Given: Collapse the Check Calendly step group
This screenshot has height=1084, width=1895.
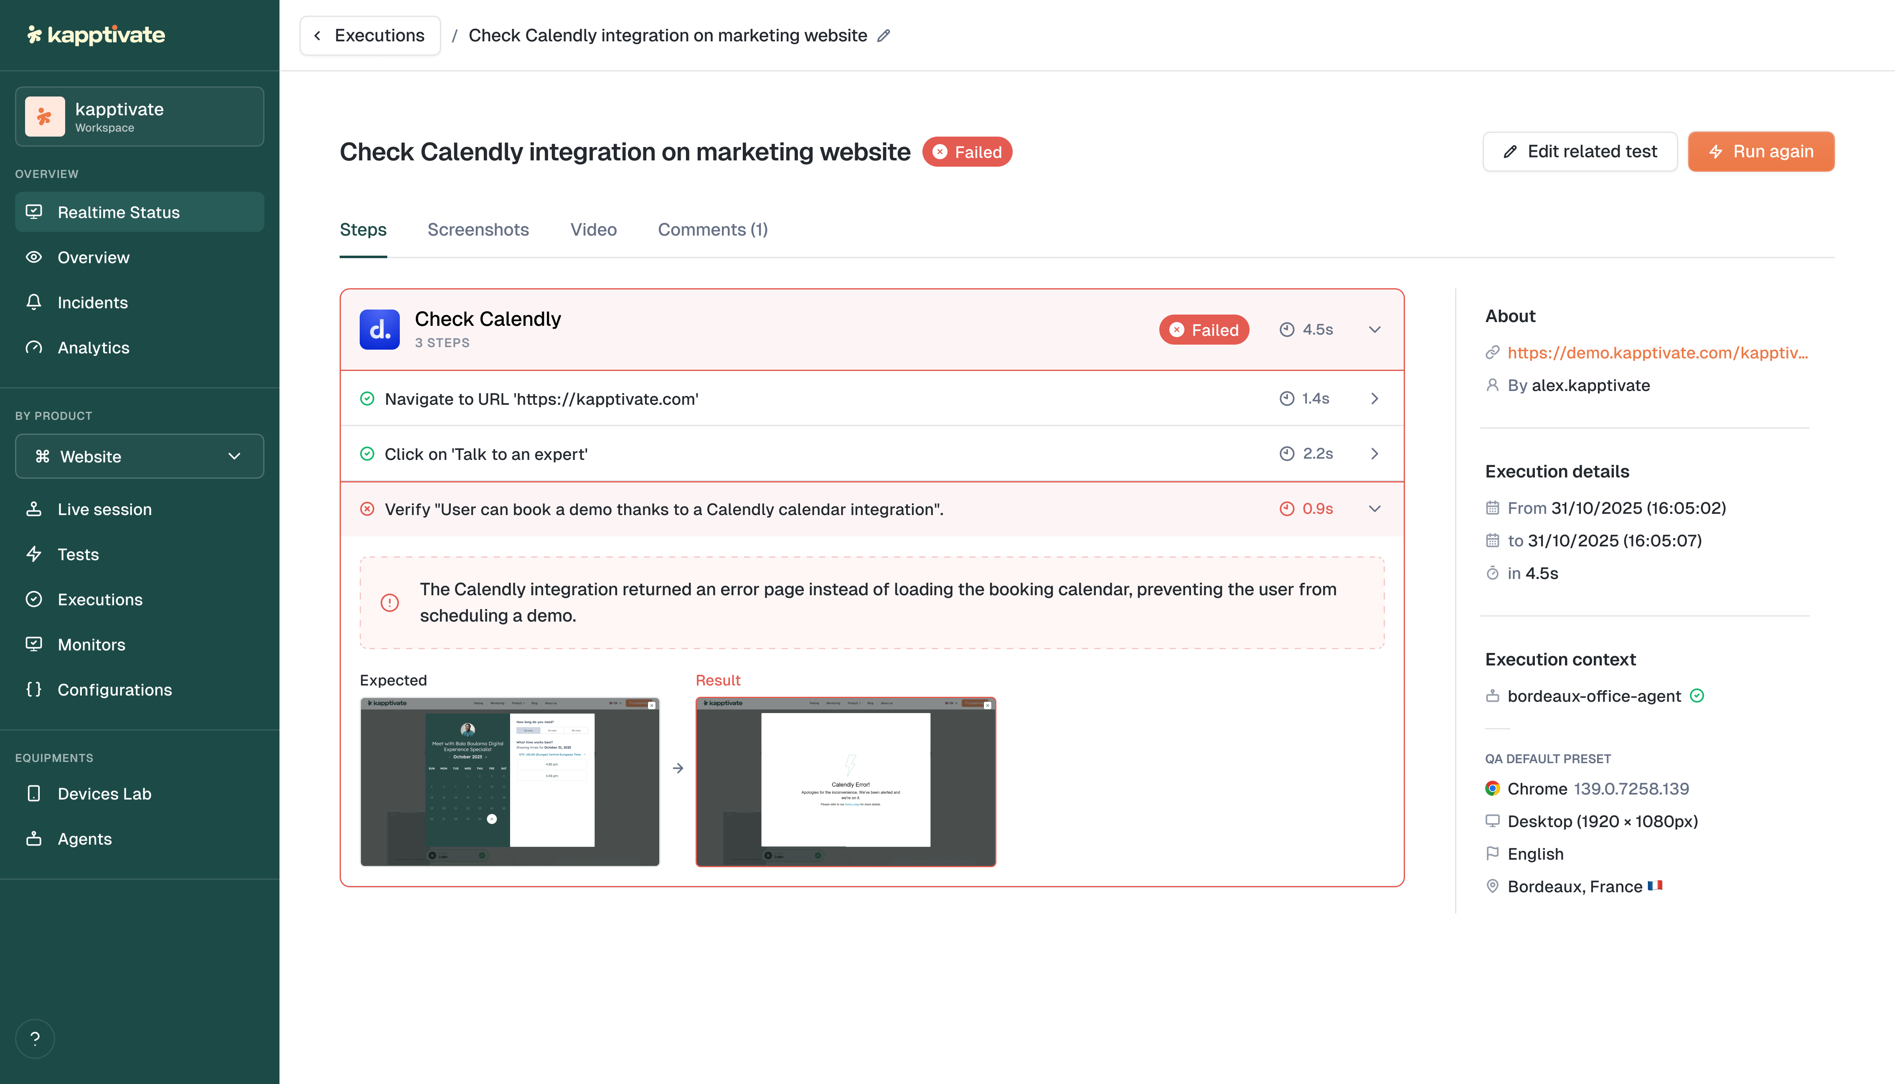Looking at the screenshot, I should pyautogui.click(x=1374, y=330).
